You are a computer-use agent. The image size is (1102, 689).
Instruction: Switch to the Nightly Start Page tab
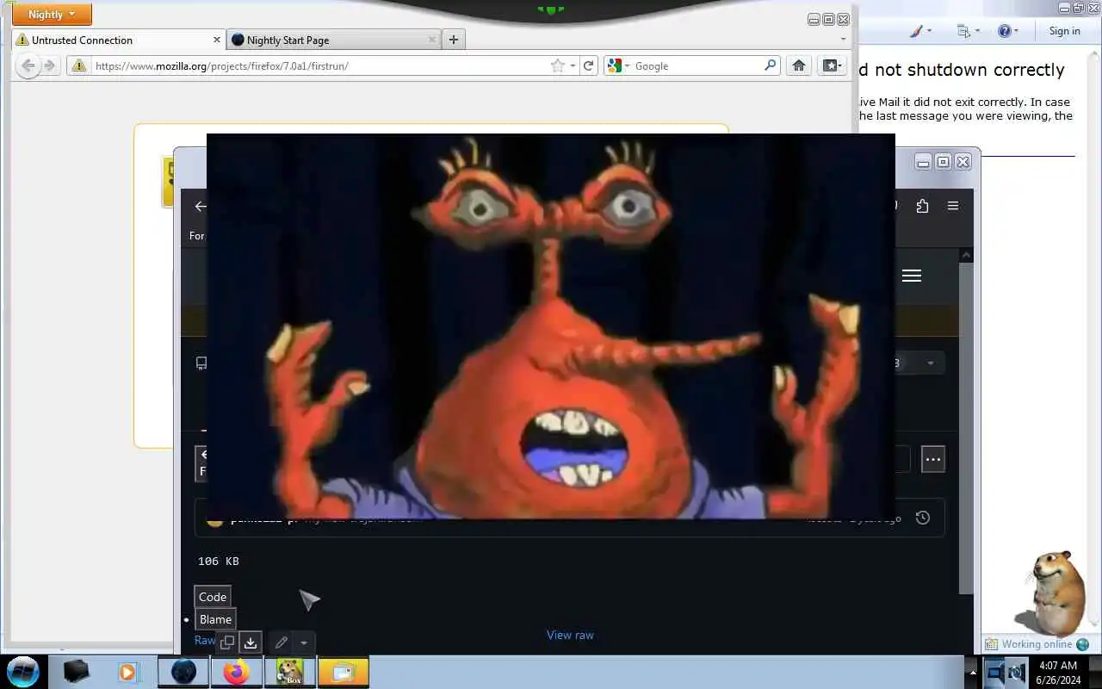(x=334, y=40)
